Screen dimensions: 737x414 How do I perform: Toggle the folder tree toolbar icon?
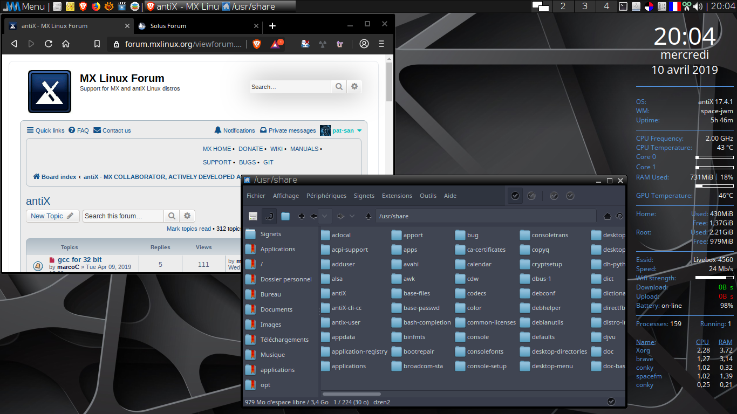click(285, 216)
